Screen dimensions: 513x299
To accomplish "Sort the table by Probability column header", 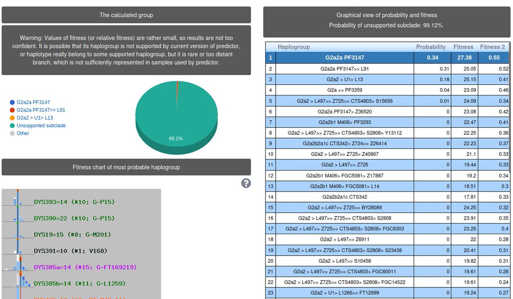I will pyautogui.click(x=431, y=47).
